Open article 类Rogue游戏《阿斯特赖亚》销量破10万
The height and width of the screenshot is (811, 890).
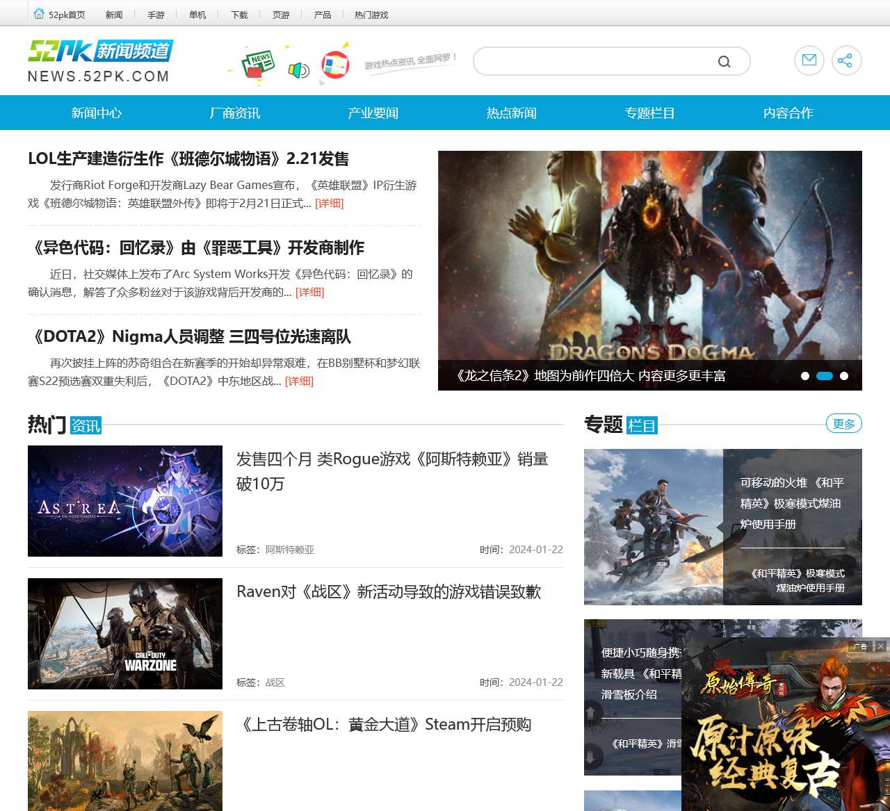(x=392, y=471)
